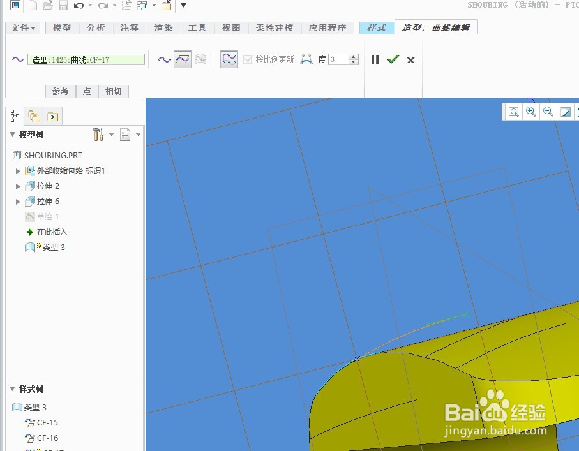Switch to the 工具 tab
This screenshot has width=579, height=451.
pos(197,27)
